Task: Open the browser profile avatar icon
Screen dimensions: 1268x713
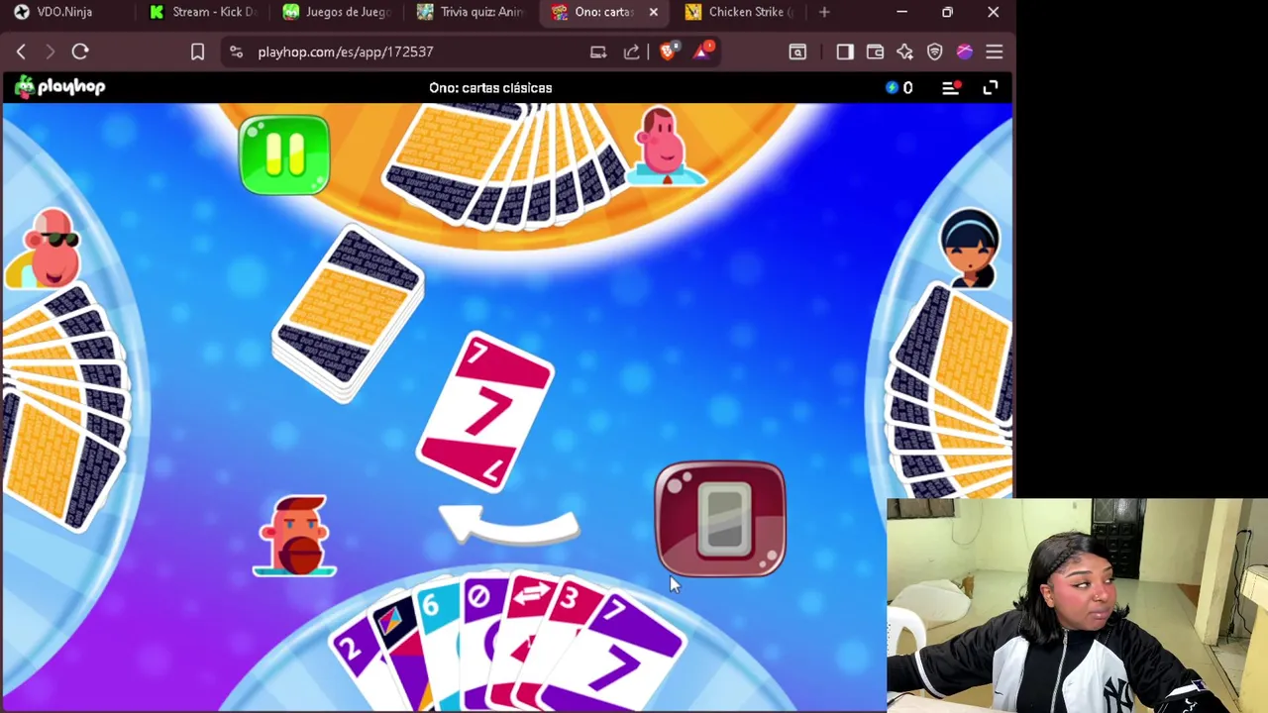Action: 964,51
